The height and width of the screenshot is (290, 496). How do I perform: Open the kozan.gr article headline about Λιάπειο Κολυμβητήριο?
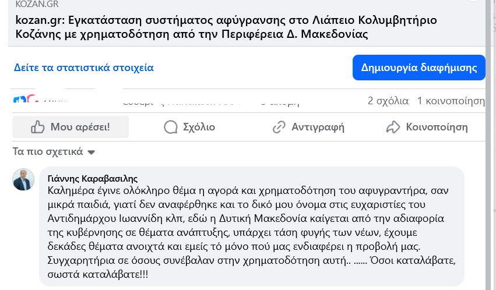(x=226, y=27)
